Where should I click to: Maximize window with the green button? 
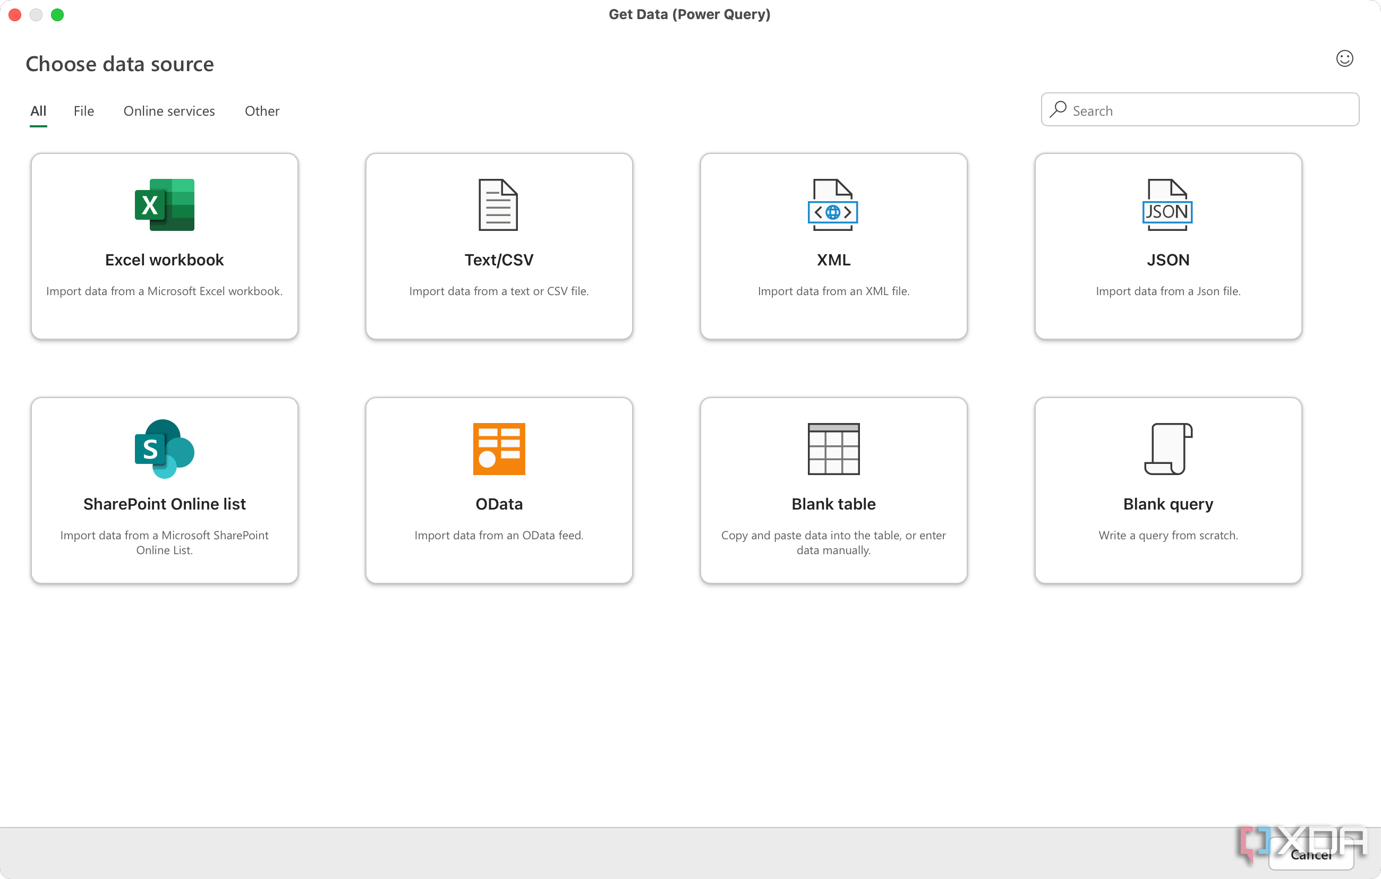(x=57, y=14)
